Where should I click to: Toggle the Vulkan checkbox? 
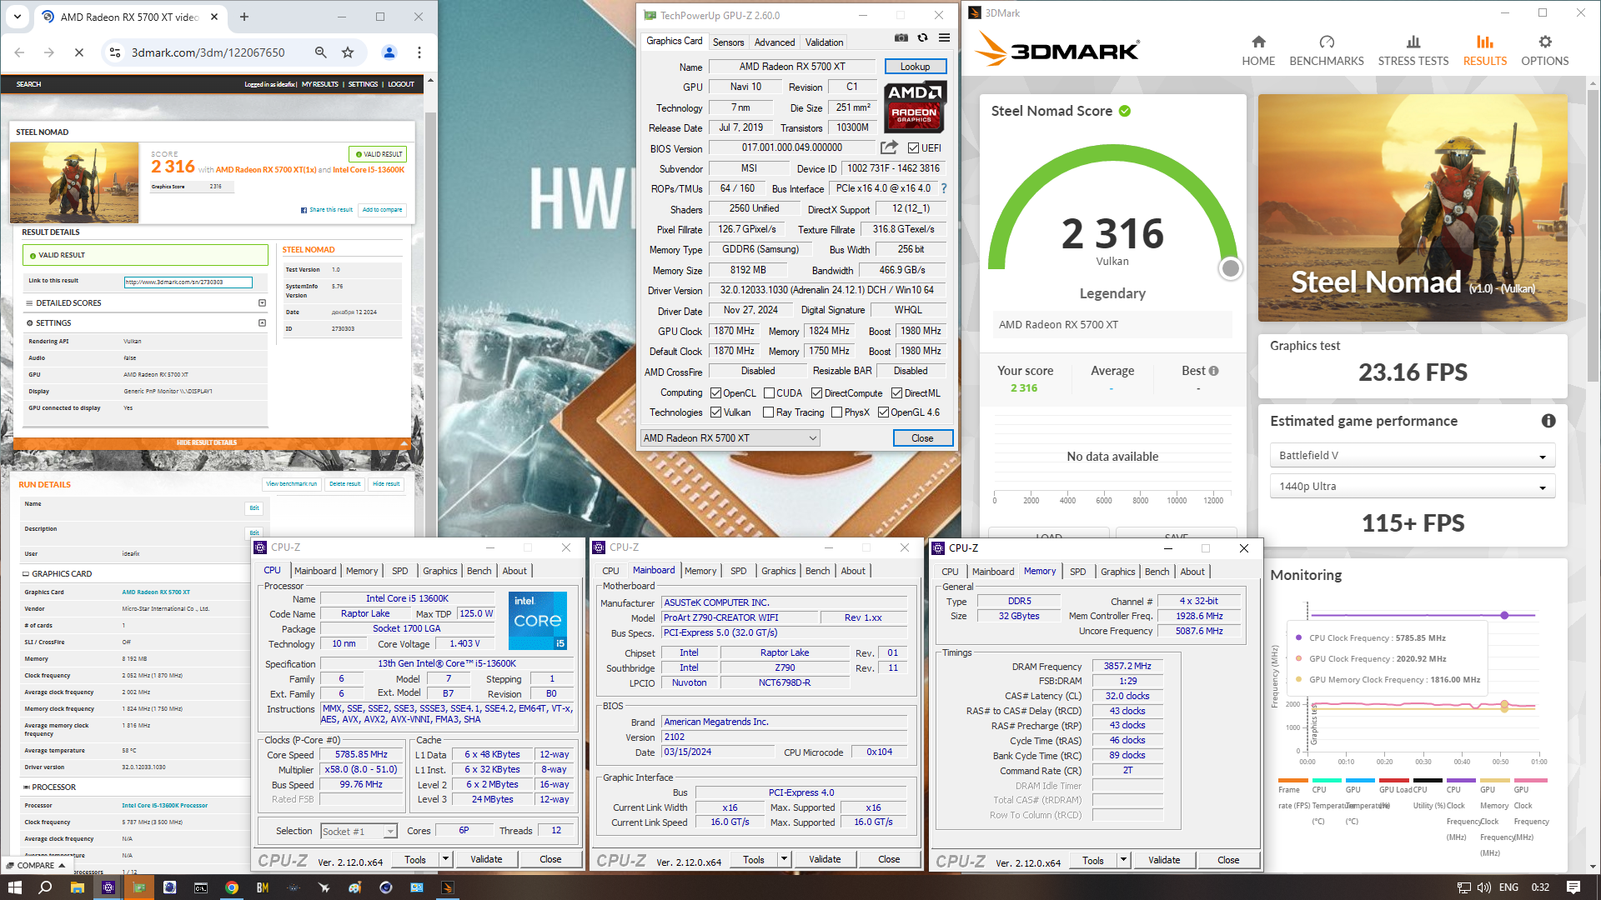pos(715,412)
